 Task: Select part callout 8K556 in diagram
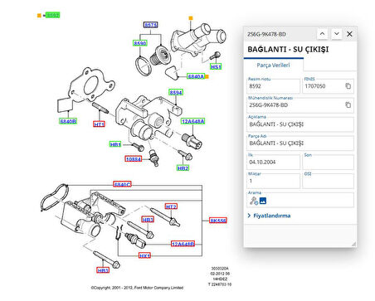click(x=218, y=221)
